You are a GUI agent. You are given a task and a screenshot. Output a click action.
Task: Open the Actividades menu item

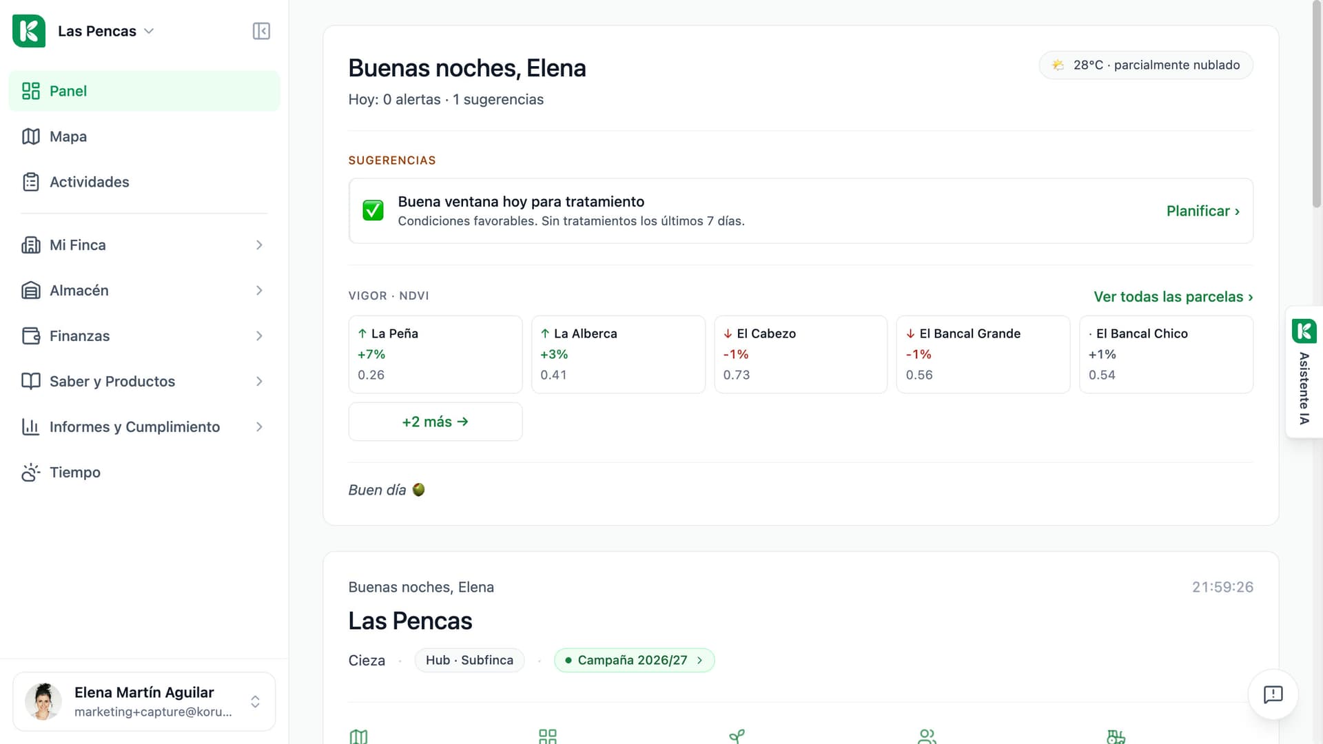[144, 182]
